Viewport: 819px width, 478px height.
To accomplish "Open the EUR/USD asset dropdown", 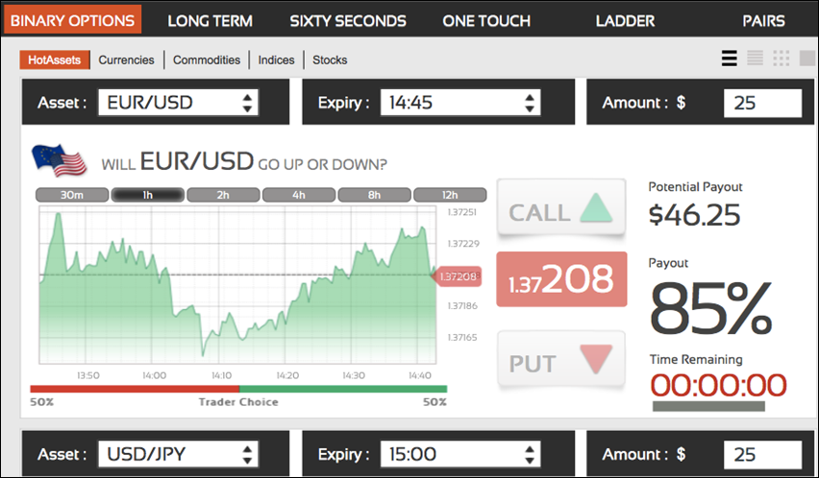I will pos(179,103).
